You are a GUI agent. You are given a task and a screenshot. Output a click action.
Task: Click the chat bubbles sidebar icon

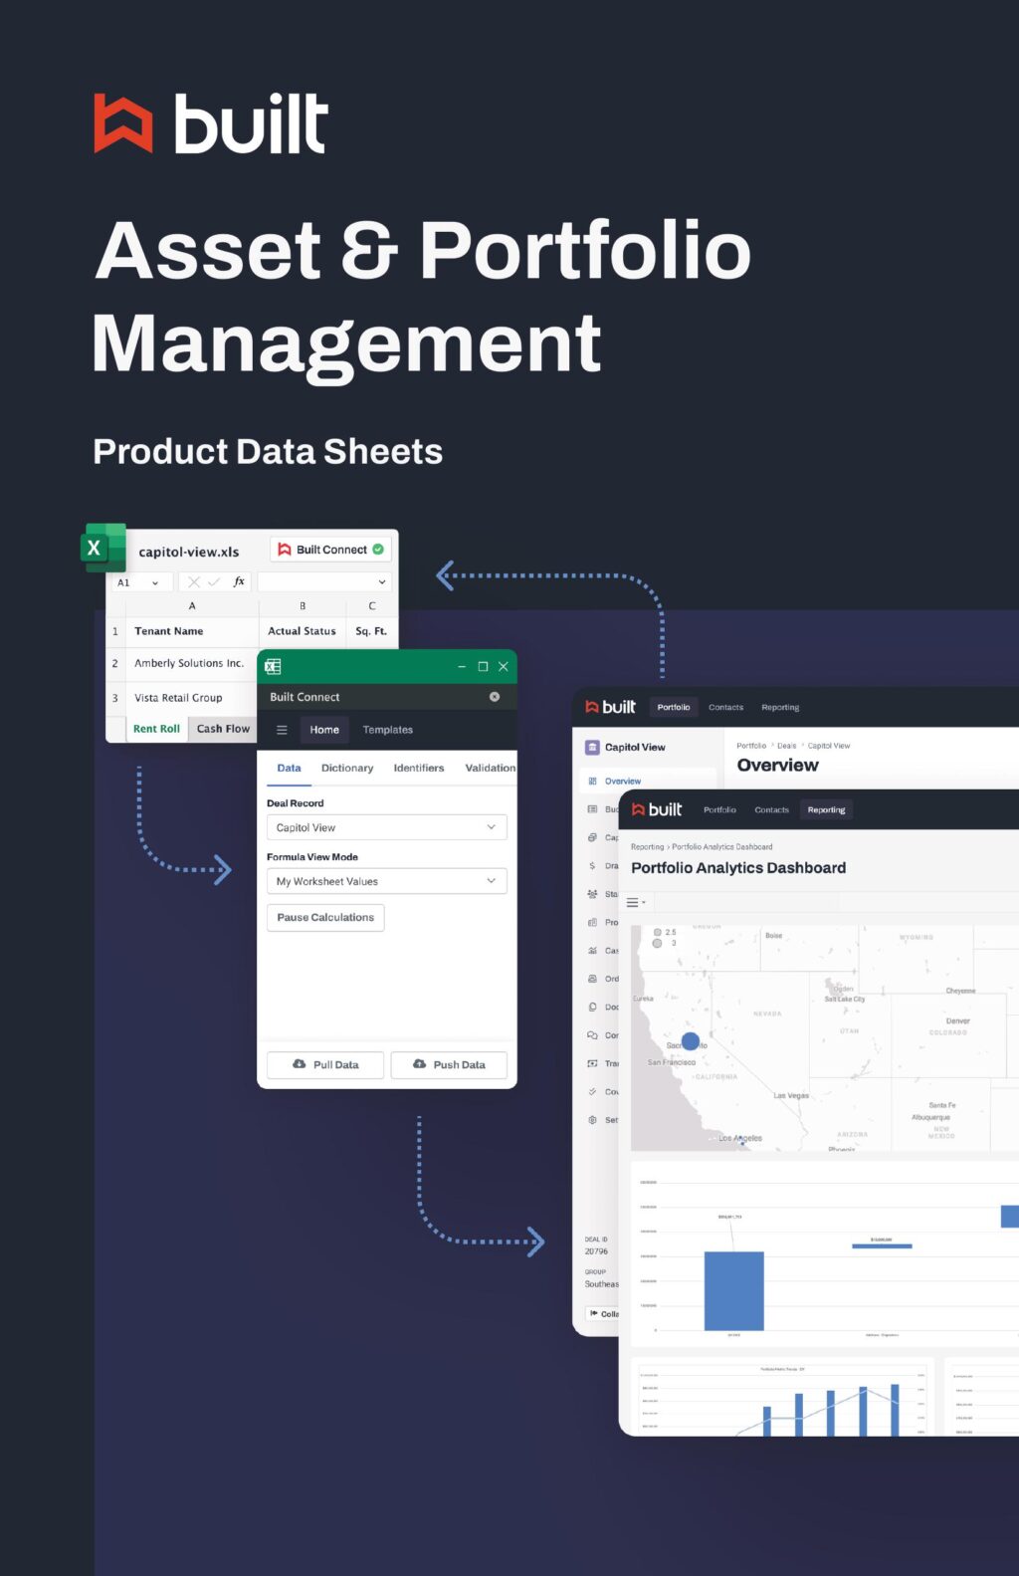tap(592, 1035)
